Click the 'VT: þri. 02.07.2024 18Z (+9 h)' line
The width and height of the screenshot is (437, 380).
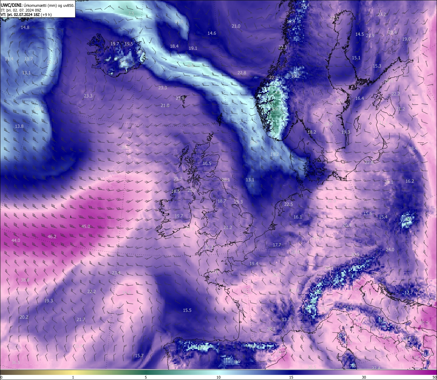click(26, 15)
